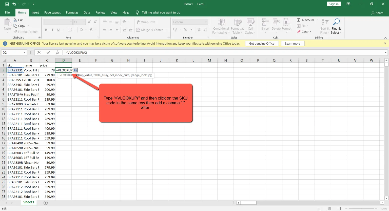Open the File menu tab
389x211 pixels.
point(7,12)
